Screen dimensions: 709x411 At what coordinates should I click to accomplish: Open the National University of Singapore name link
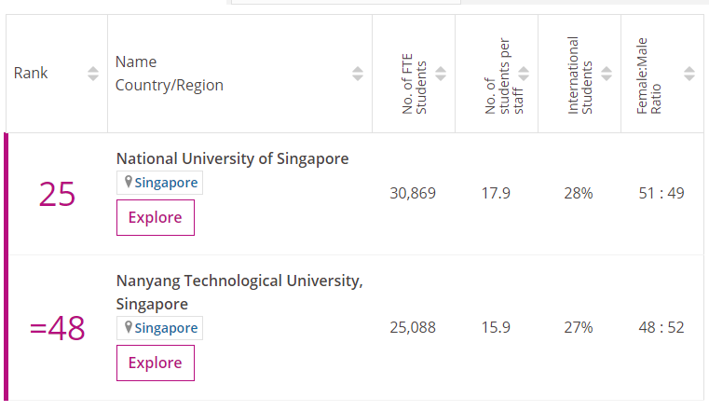[x=232, y=158]
